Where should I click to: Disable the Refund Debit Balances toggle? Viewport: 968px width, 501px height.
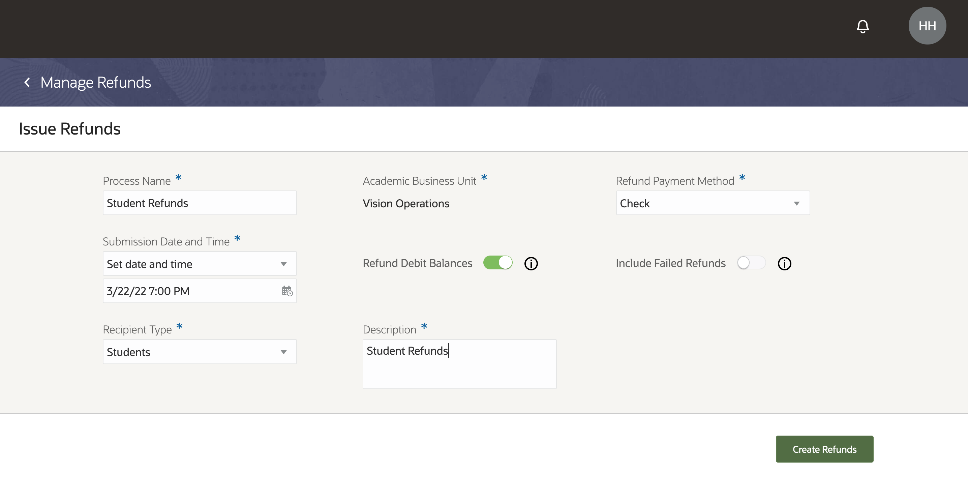click(x=497, y=263)
